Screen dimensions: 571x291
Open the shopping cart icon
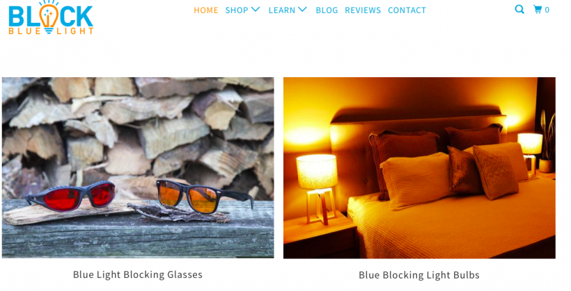(x=538, y=10)
